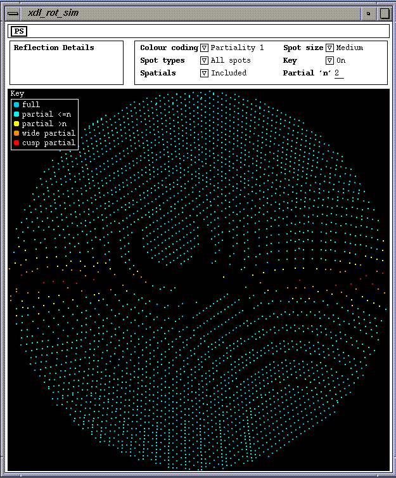Maximize the xdl_rot_sim window
This screenshot has height=478, width=396.
point(383,13)
